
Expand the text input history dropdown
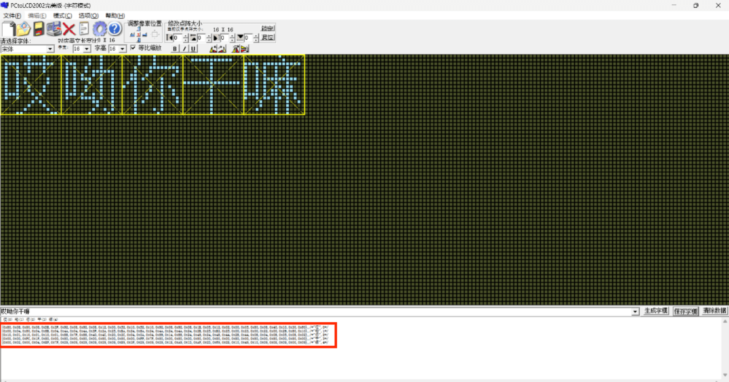tap(635, 312)
